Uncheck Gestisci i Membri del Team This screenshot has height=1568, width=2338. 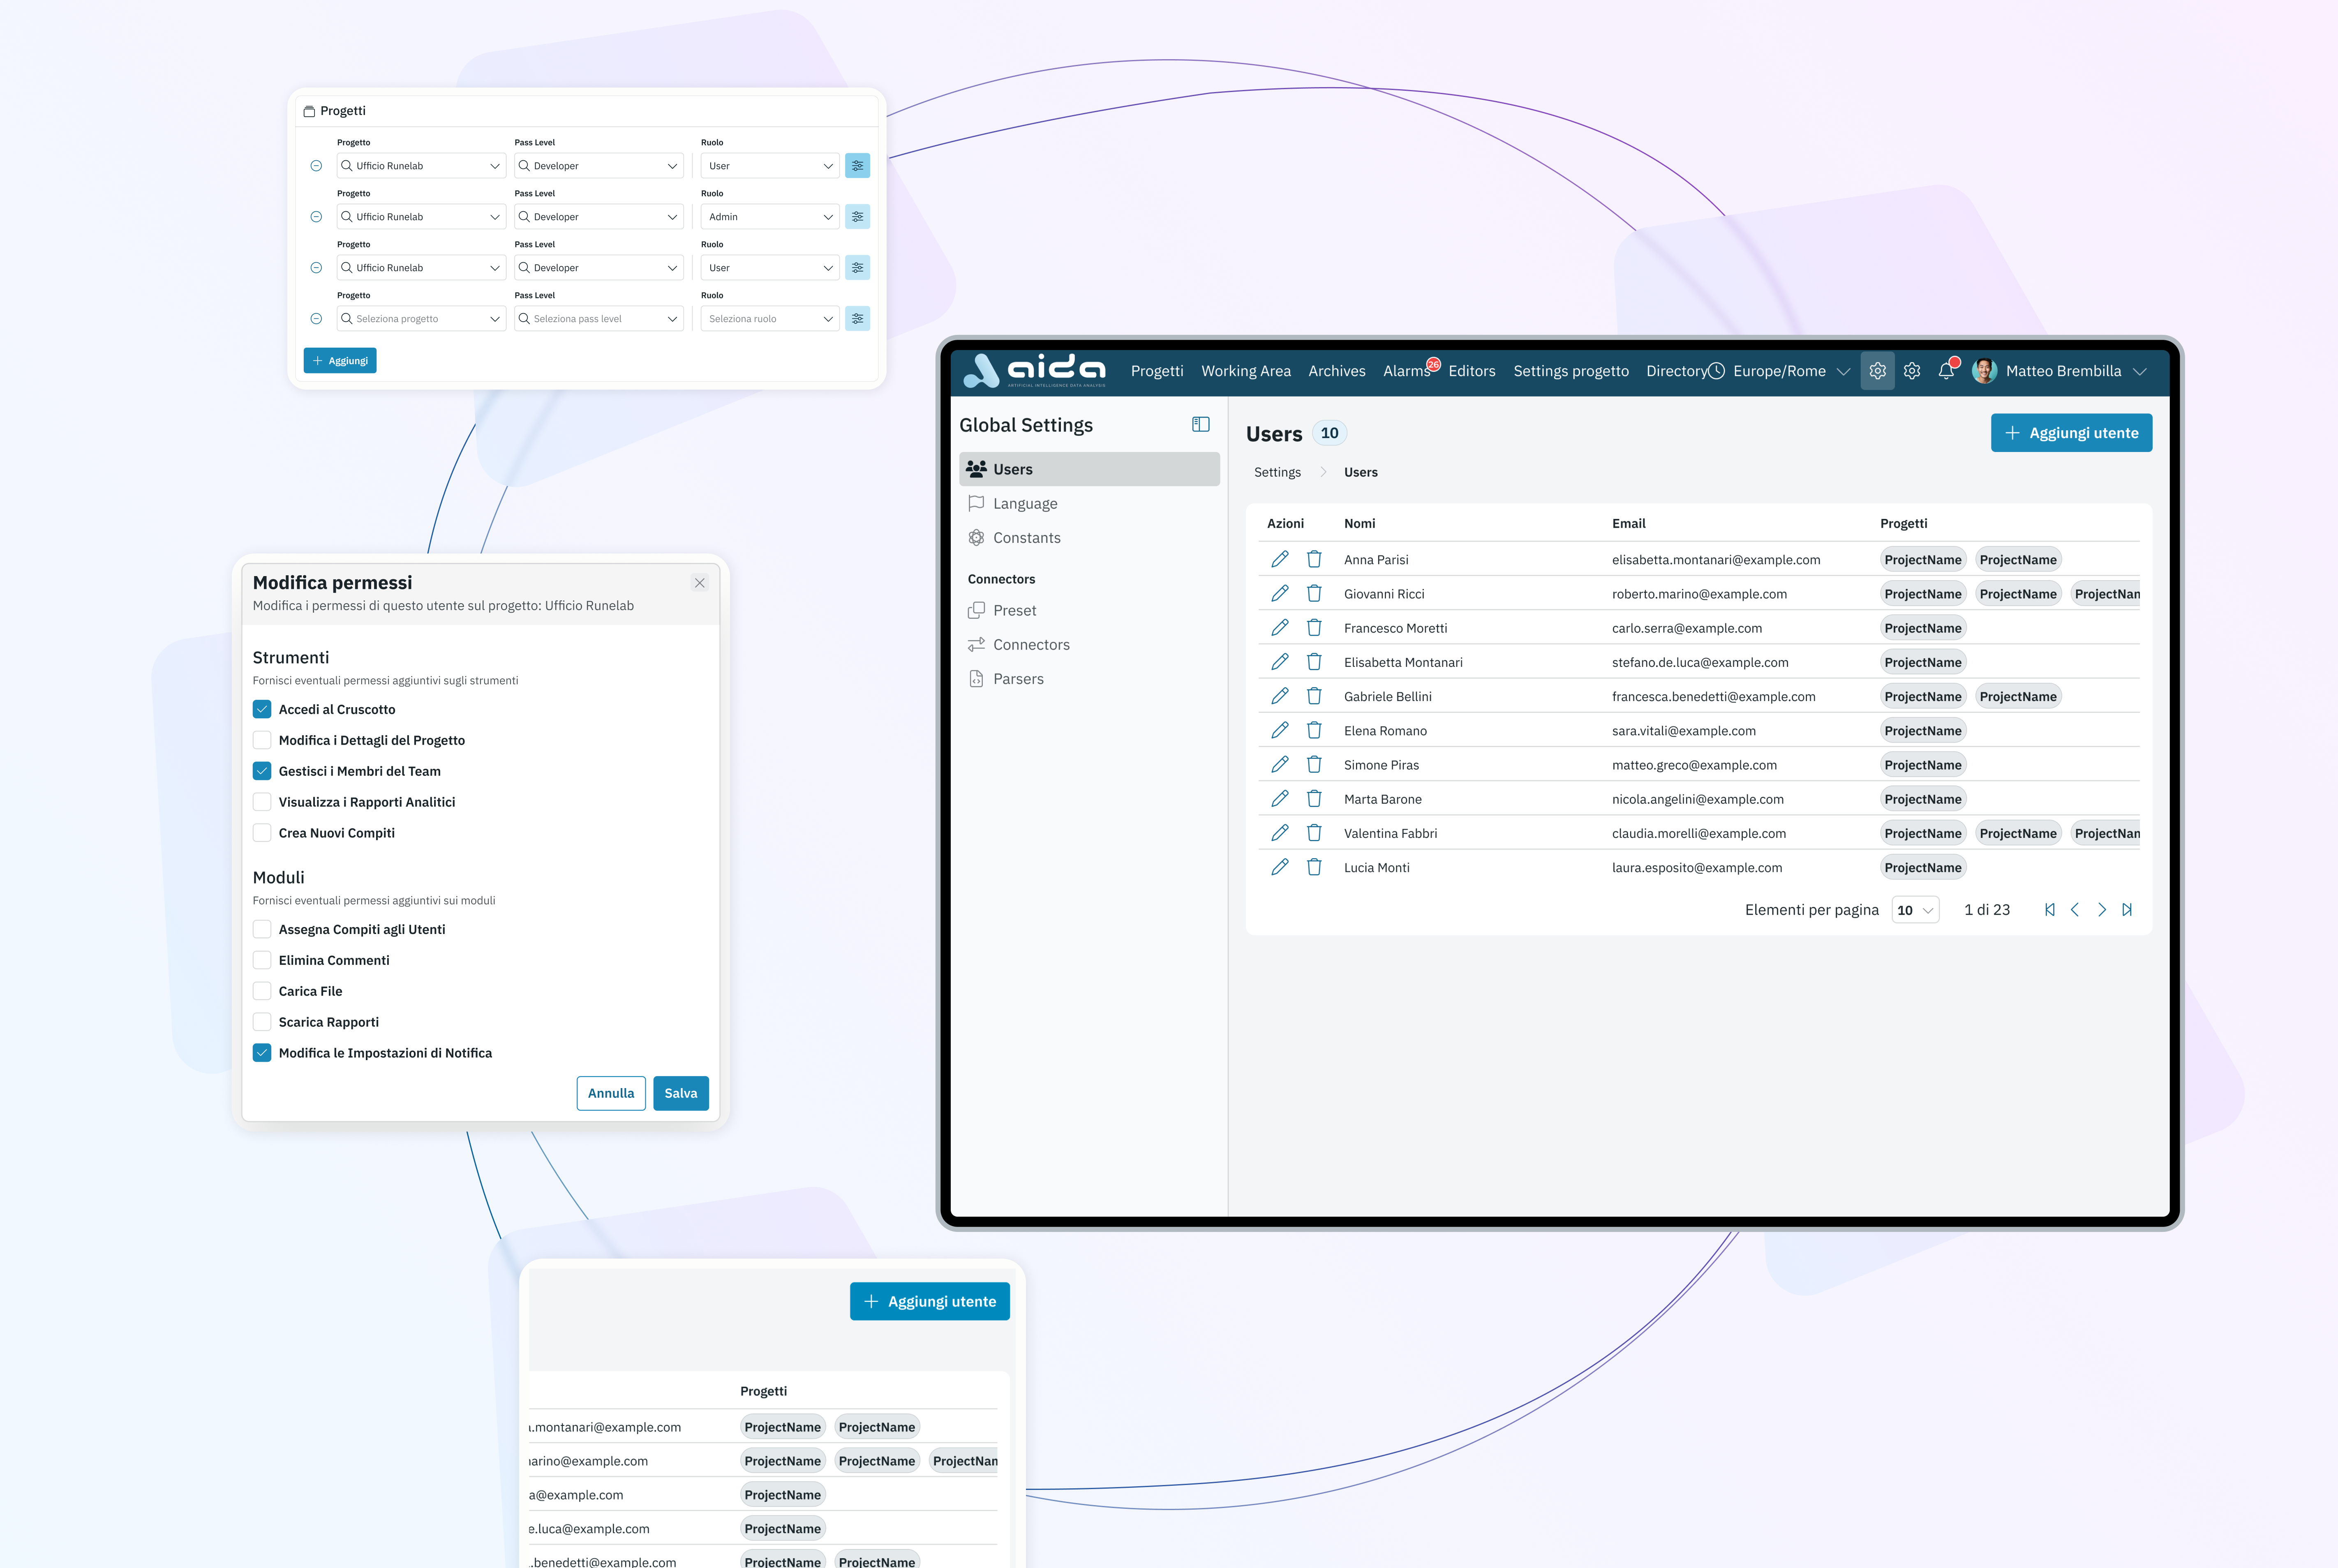[262, 771]
